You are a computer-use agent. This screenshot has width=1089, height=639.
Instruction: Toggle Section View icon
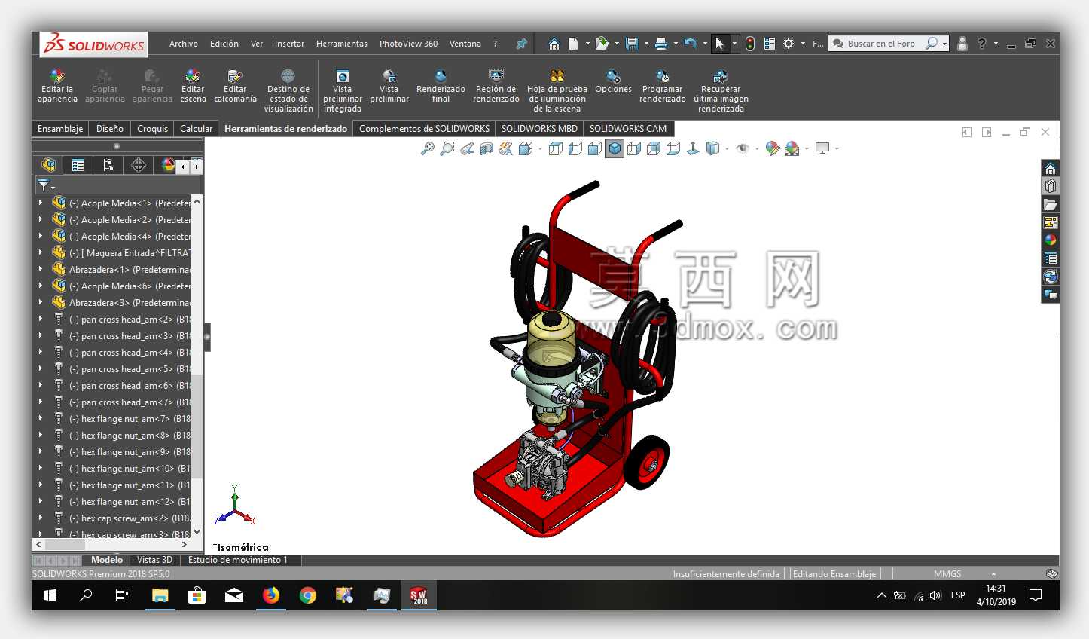click(487, 148)
